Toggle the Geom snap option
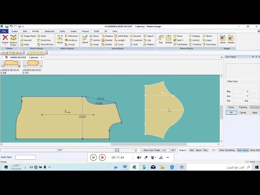Screen dimensions: 260x195 (x=198, y=150)
